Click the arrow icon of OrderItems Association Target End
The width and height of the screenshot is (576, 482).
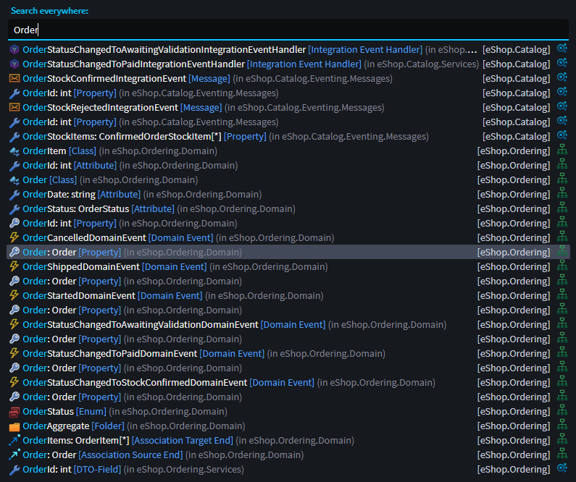pos(14,441)
